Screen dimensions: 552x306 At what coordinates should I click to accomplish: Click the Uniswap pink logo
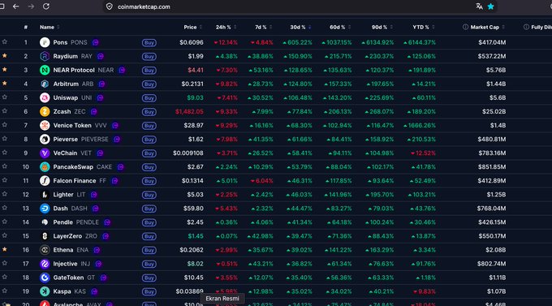coord(45,97)
